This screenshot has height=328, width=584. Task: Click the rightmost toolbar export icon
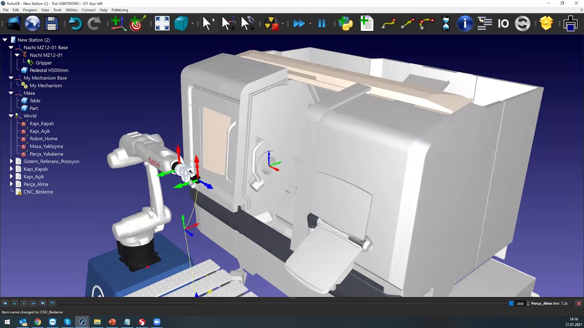point(570,23)
